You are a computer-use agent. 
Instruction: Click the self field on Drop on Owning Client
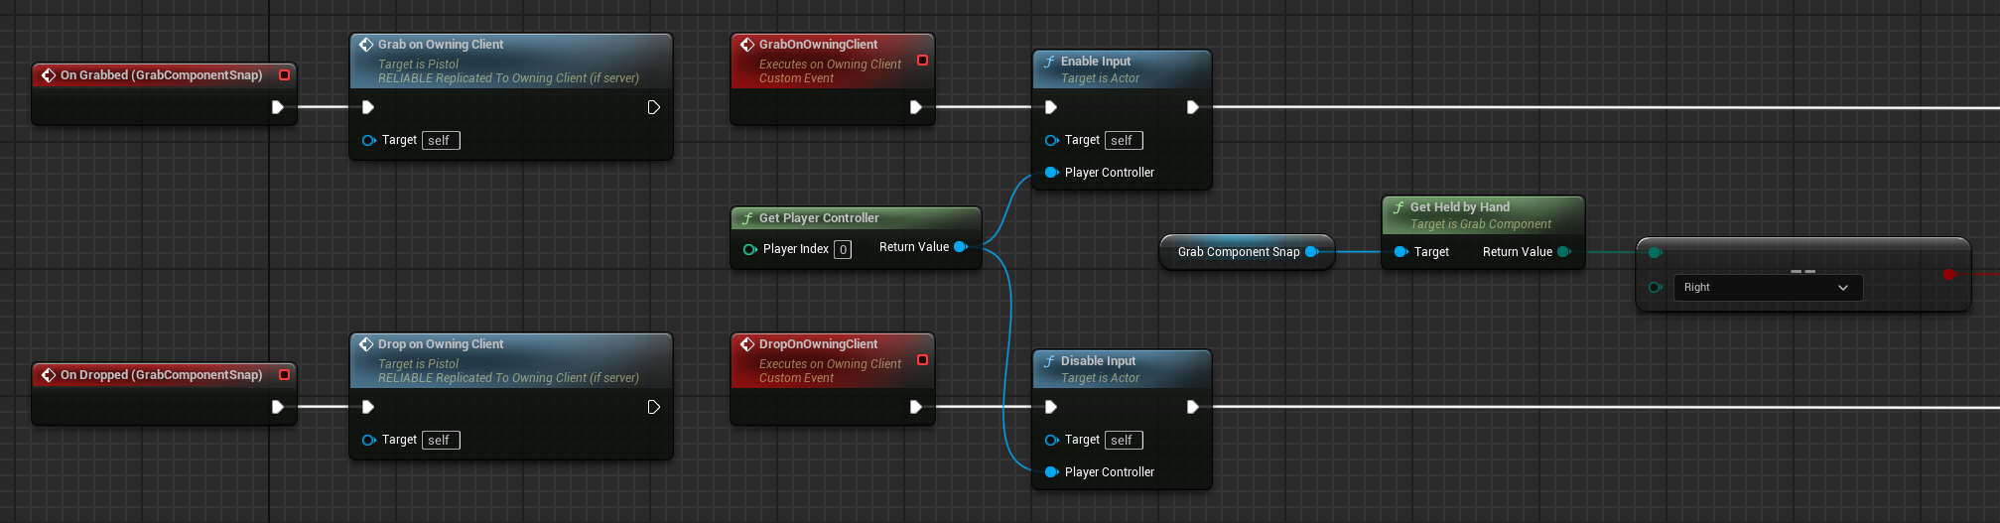click(442, 441)
